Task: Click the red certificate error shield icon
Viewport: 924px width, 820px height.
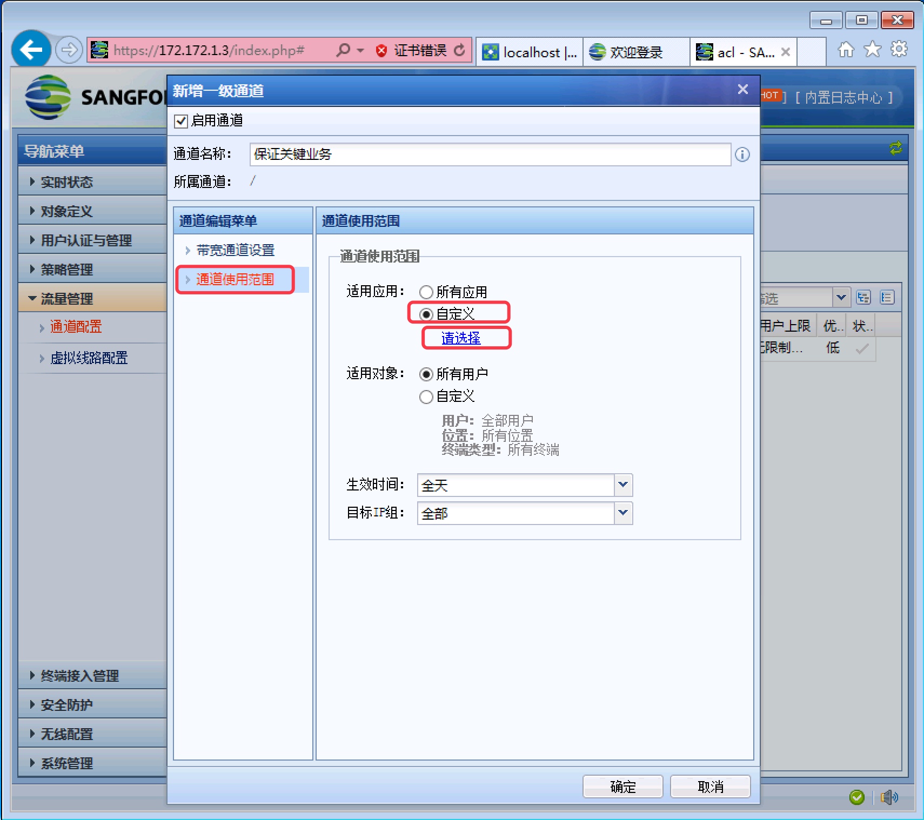Action: pos(381,51)
